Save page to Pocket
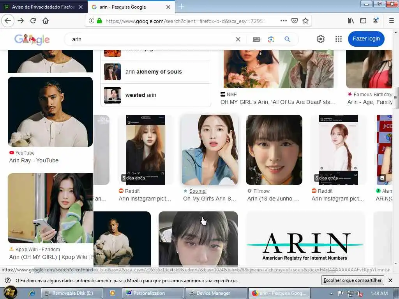This screenshot has width=399, height=299. coord(295,21)
